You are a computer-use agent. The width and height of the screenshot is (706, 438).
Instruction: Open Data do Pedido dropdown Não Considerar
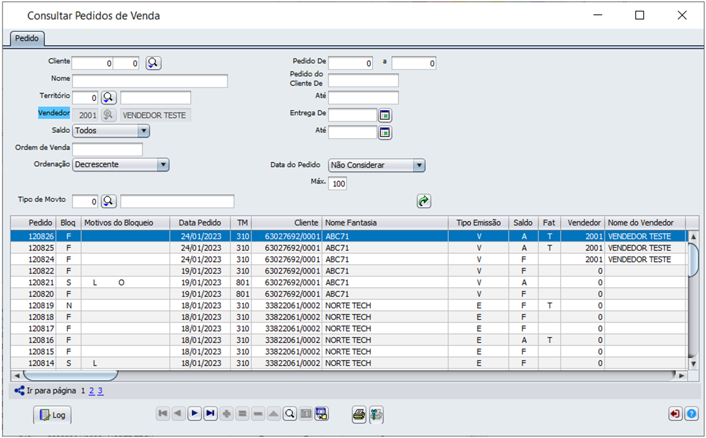[x=377, y=165]
